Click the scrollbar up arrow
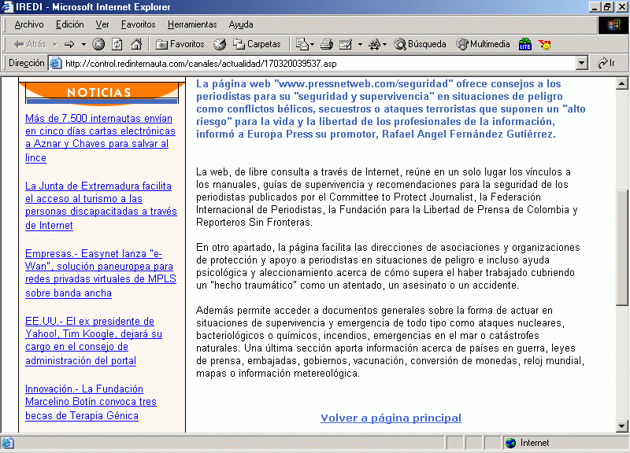This screenshot has height=453, width=630. [621, 83]
